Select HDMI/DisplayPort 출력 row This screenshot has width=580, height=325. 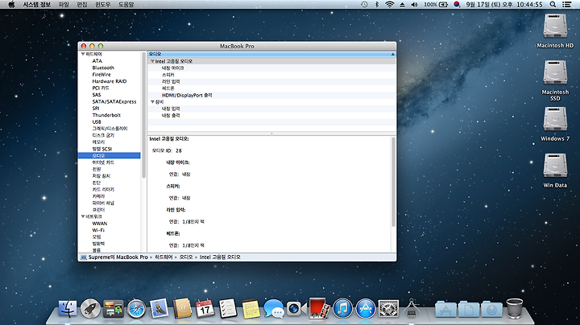272,95
